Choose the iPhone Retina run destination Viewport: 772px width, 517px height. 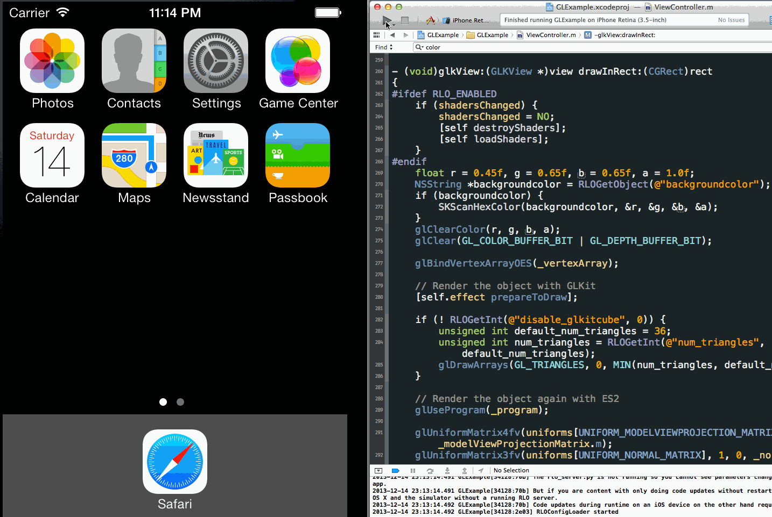click(x=466, y=20)
